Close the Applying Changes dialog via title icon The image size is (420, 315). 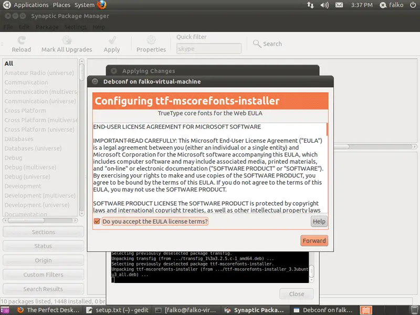(114, 71)
